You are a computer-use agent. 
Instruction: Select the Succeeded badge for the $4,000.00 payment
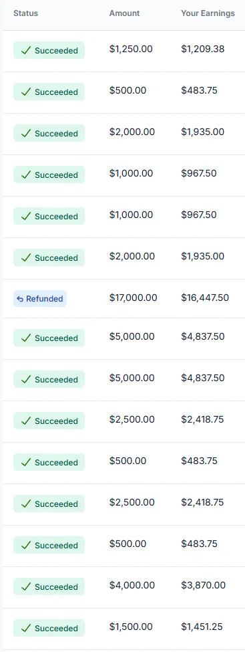(49, 586)
